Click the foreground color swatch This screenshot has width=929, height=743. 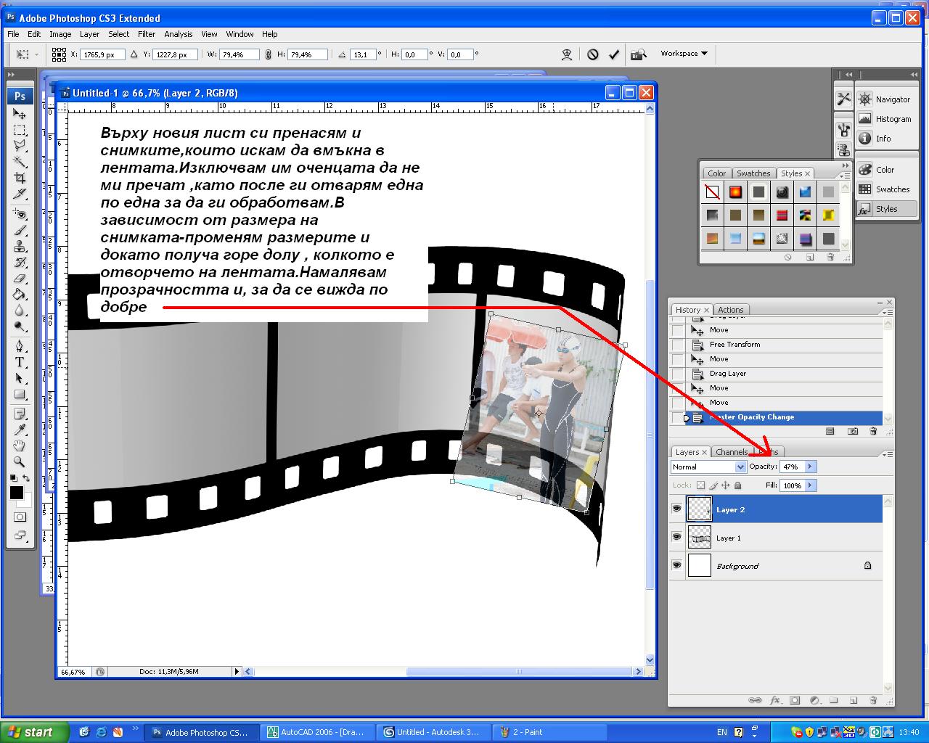[x=16, y=493]
